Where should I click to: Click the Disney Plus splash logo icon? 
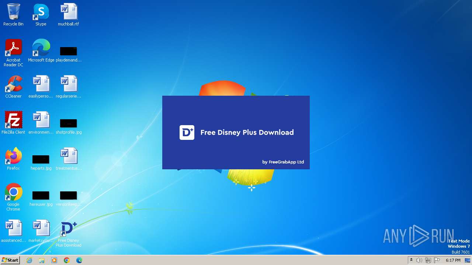tap(187, 132)
